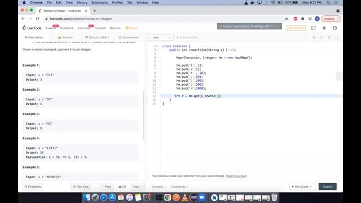Screen dimensions: 361x203
Task: Open the playground icon in LeetCode header
Action: pos(314,28)
